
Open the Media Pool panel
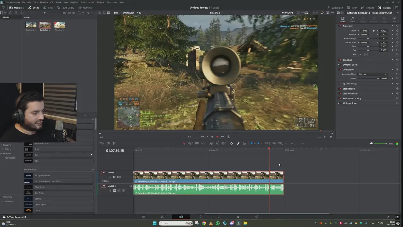[17, 8]
